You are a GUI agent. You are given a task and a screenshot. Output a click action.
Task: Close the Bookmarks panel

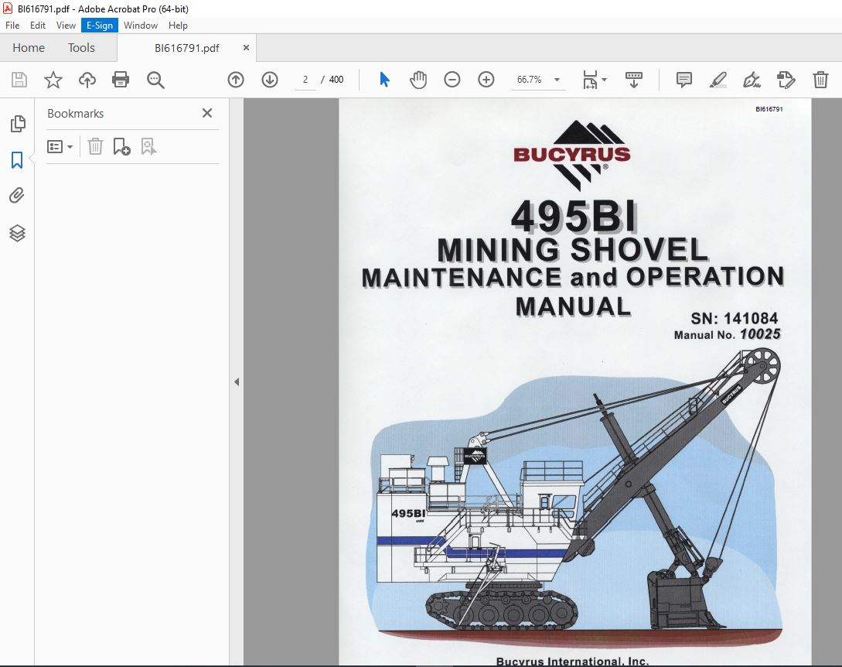click(207, 113)
